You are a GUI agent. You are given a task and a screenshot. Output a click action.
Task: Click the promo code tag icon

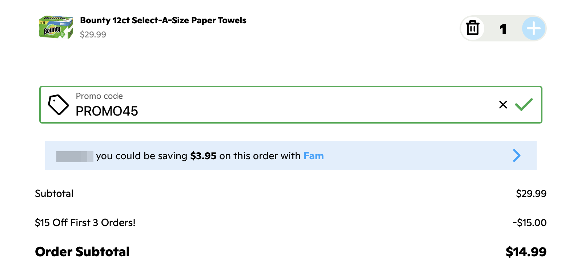click(x=58, y=105)
